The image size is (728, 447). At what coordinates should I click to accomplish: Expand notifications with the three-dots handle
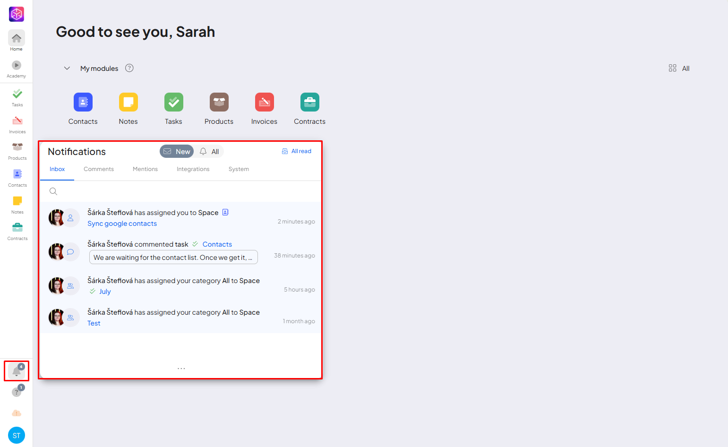[181, 369]
